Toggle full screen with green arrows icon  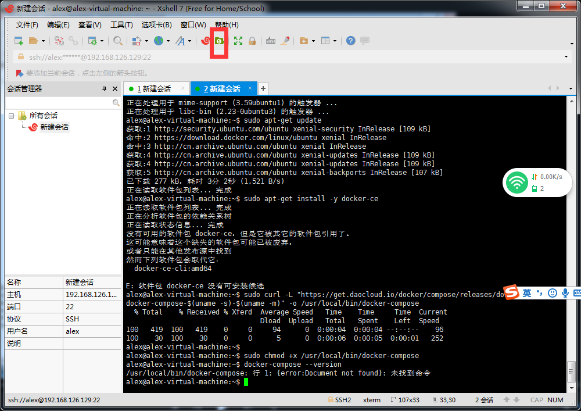click(x=238, y=41)
